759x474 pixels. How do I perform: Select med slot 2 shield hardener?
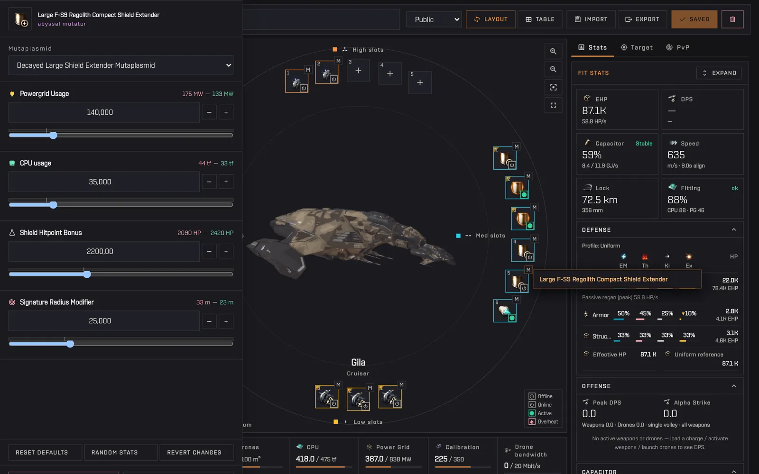[517, 187]
